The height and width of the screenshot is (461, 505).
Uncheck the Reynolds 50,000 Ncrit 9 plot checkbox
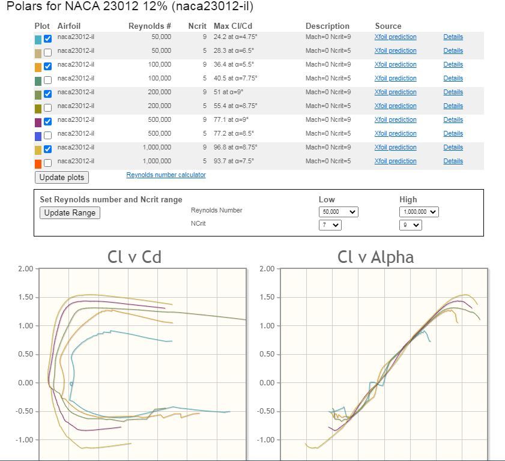(47, 38)
